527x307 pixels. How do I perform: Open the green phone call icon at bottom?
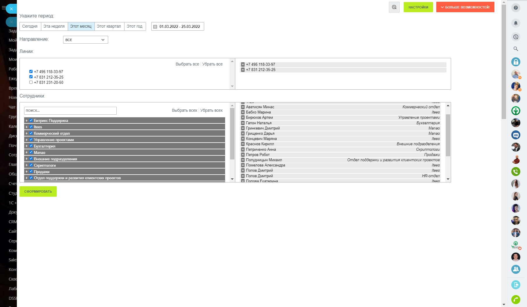pos(516,299)
